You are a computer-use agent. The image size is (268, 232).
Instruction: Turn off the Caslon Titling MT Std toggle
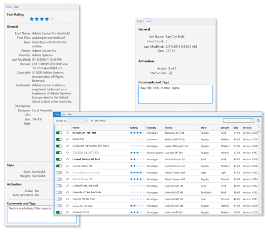pyautogui.click(x=59, y=146)
